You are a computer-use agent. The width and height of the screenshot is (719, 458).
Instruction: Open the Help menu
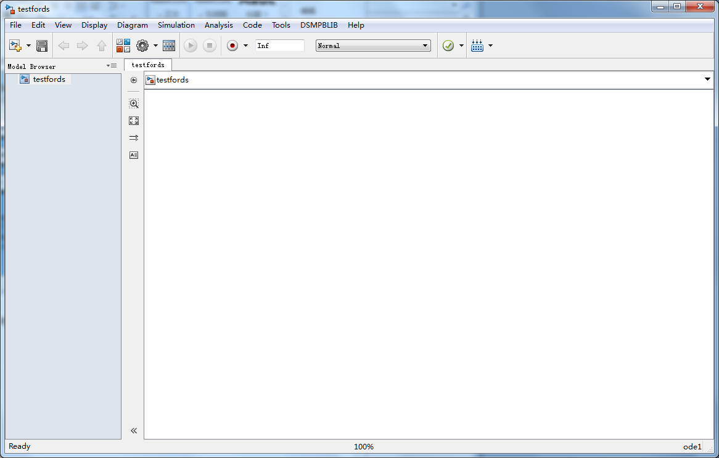click(356, 25)
